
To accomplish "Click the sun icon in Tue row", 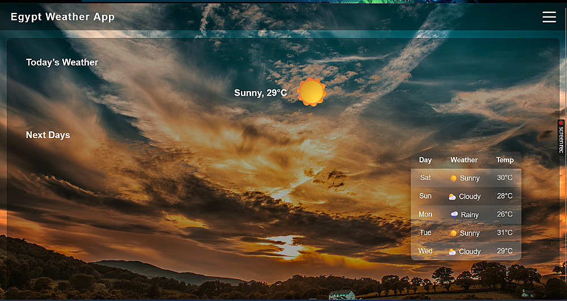I will [453, 234].
